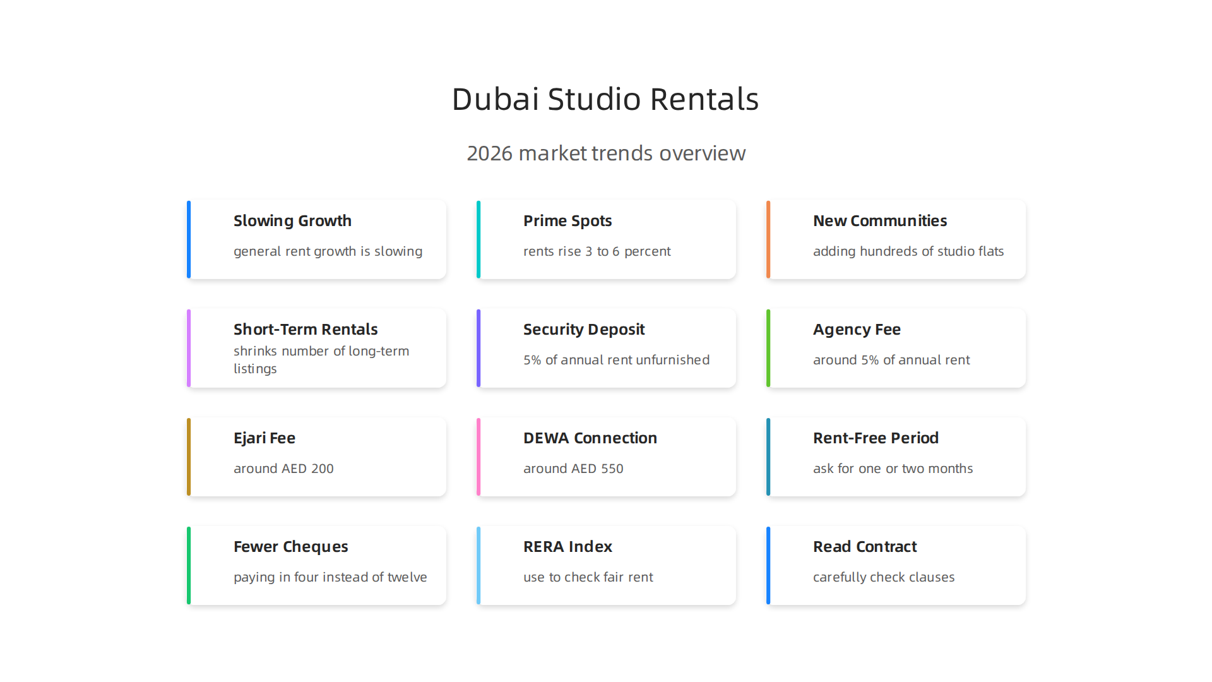Select the 2026 market trends overview subtitle
Viewport: 1212px width, 682px height.
coord(606,153)
